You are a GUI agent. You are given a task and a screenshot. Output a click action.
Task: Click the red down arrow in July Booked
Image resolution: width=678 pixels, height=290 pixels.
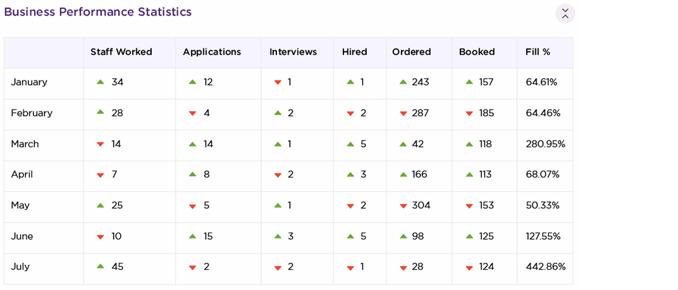click(x=469, y=267)
